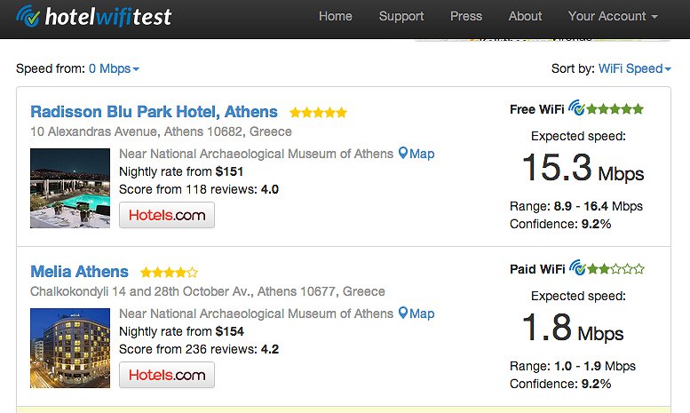
Task: Go to the Home nav item
Action: [336, 16]
